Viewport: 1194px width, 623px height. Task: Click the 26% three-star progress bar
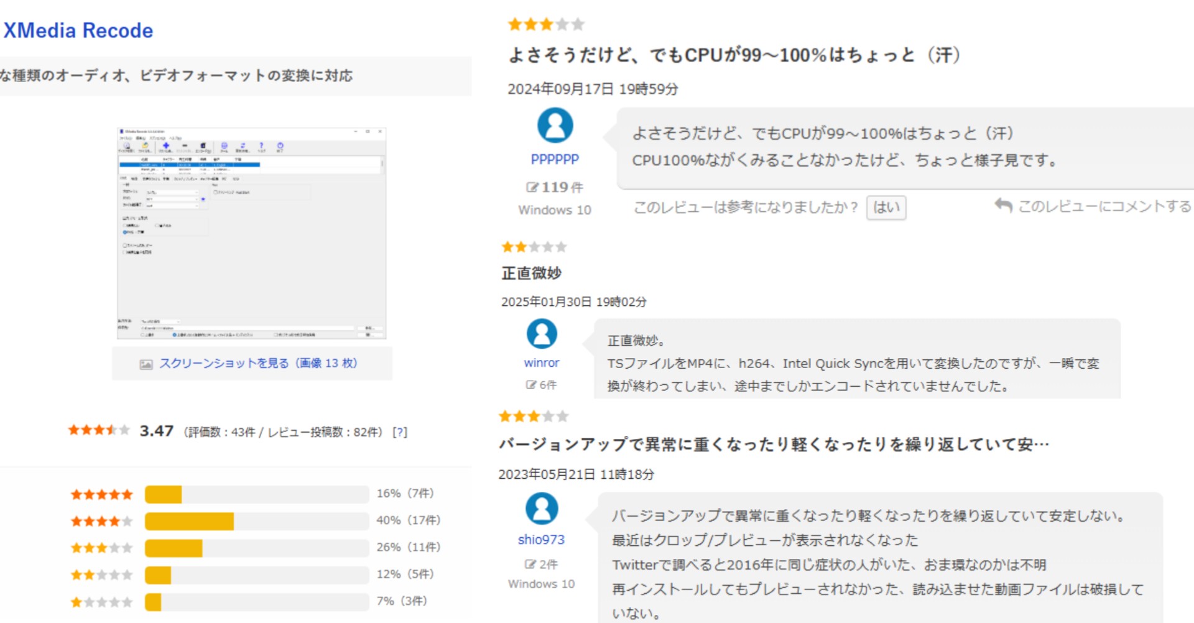pyautogui.click(x=257, y=548)
